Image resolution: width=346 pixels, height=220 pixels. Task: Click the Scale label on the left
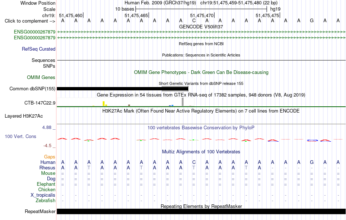click(x=49, y=9)
